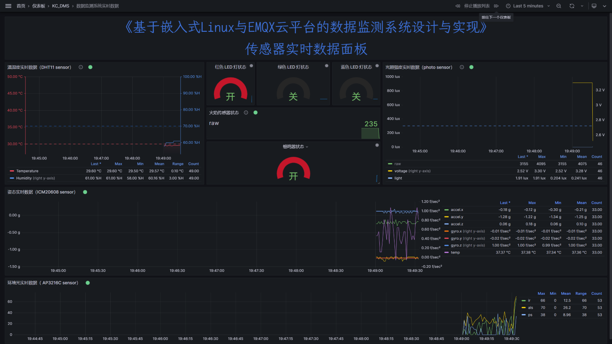This screenshot has width=612, height=344.
Task: Click the 蓝色 LED 灯状态 gauge showing 关
Action: pyautogui.click(x=356, y=89)
